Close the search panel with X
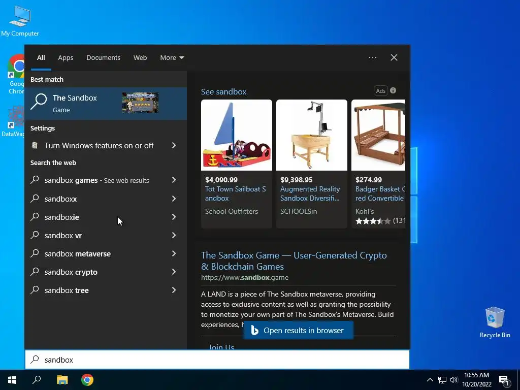This screenshot has width=520, height=390. click(x=394, y=57)
